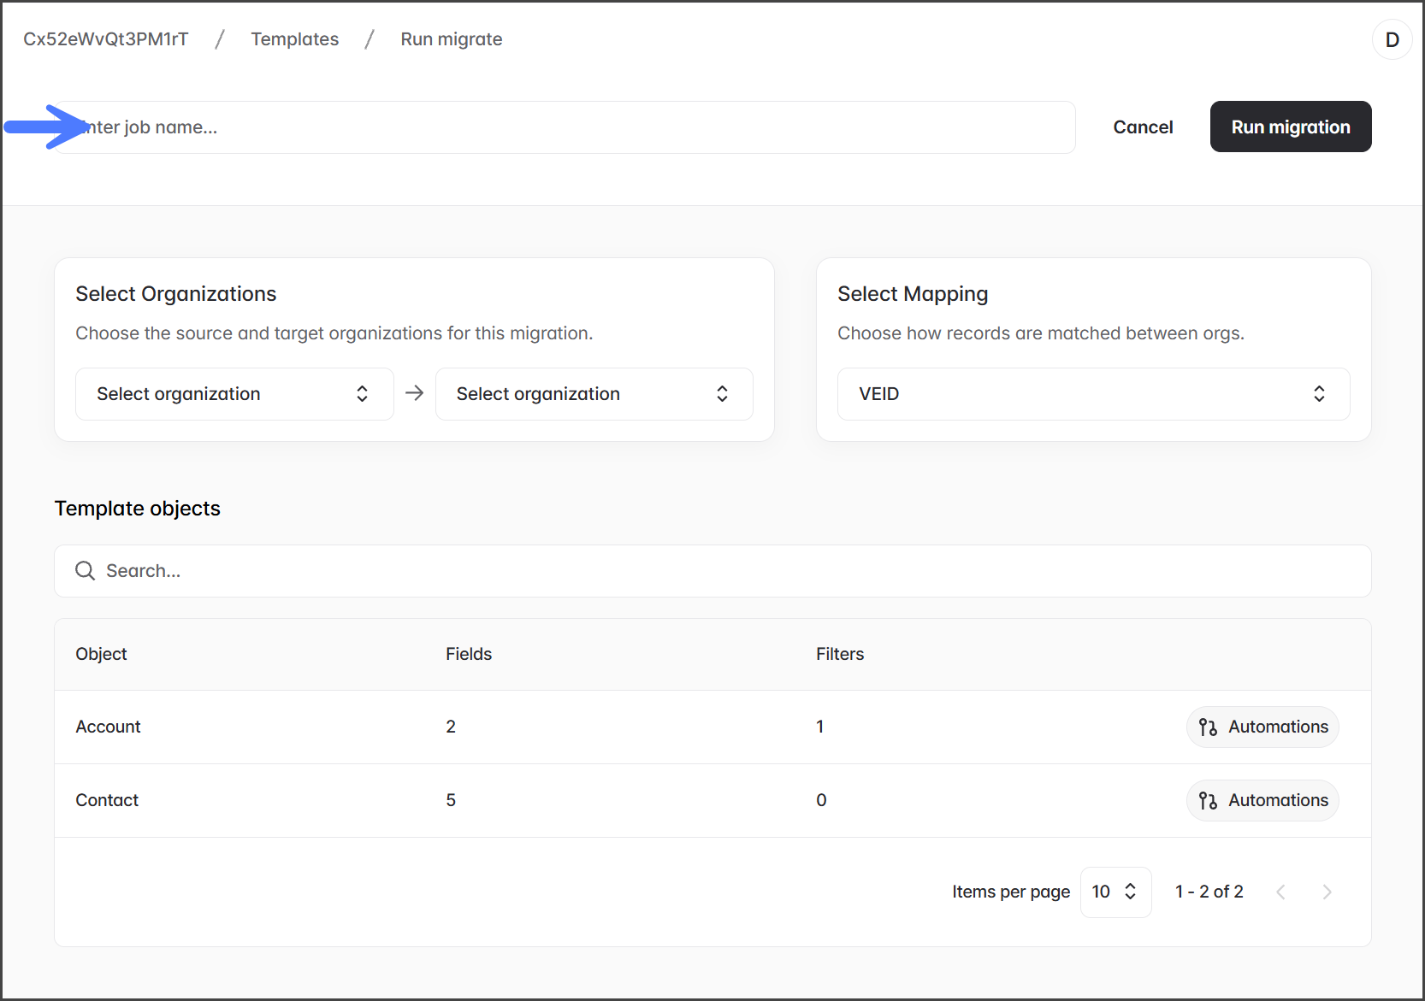Click the Automations branch icon for Account
The image size is (1425, 1001).
(x=1208, y=727)
